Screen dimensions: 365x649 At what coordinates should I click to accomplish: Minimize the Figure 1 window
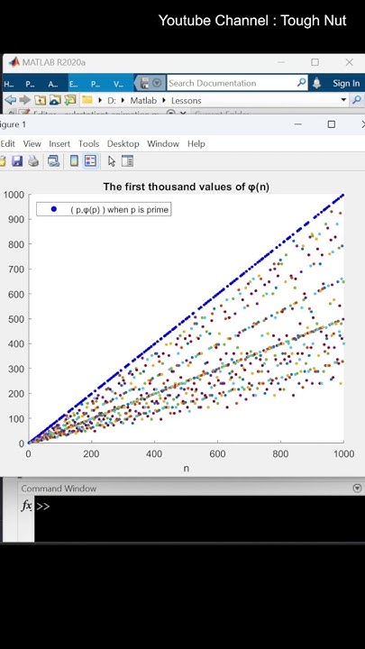click(x=298, y=124)
